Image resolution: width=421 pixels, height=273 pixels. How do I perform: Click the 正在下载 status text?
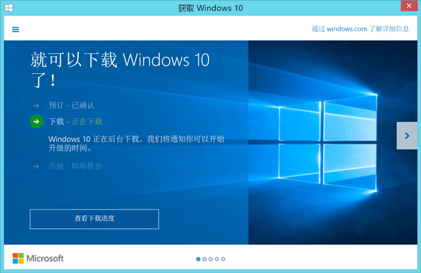click(x=87, y=121)
